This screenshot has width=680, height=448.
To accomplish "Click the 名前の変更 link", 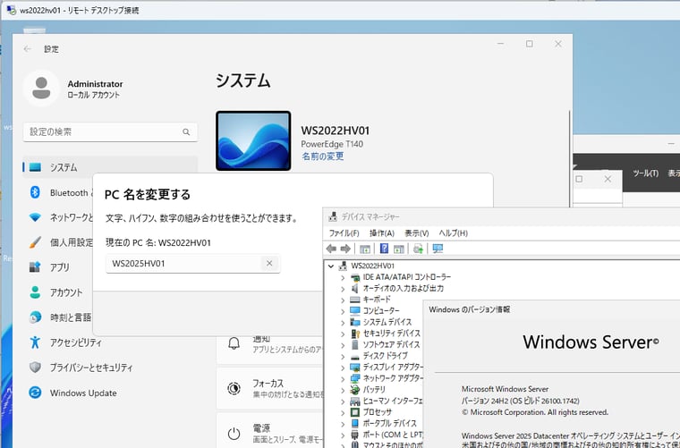I will pos(323,156).
